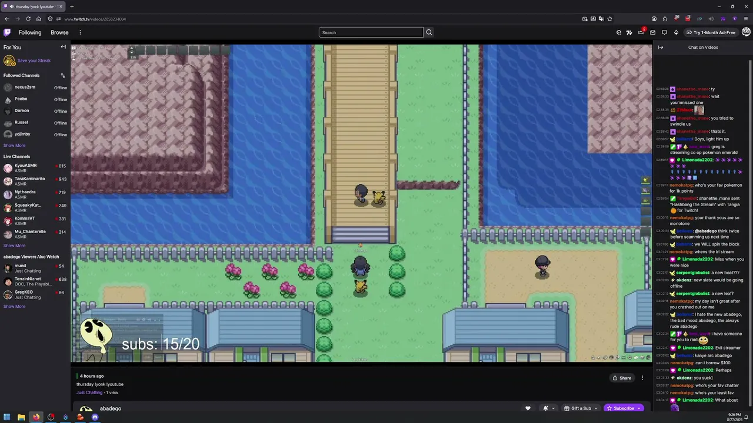This screenshot has height=423, width=753.
Task: Sort the Followed Channels list
Action: pos(63,75)
